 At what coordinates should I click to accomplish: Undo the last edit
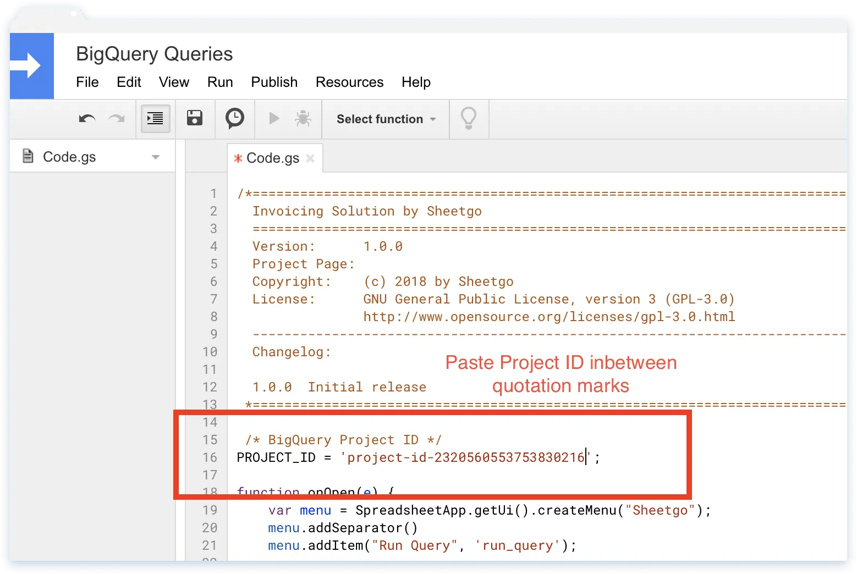coord(87,119)
